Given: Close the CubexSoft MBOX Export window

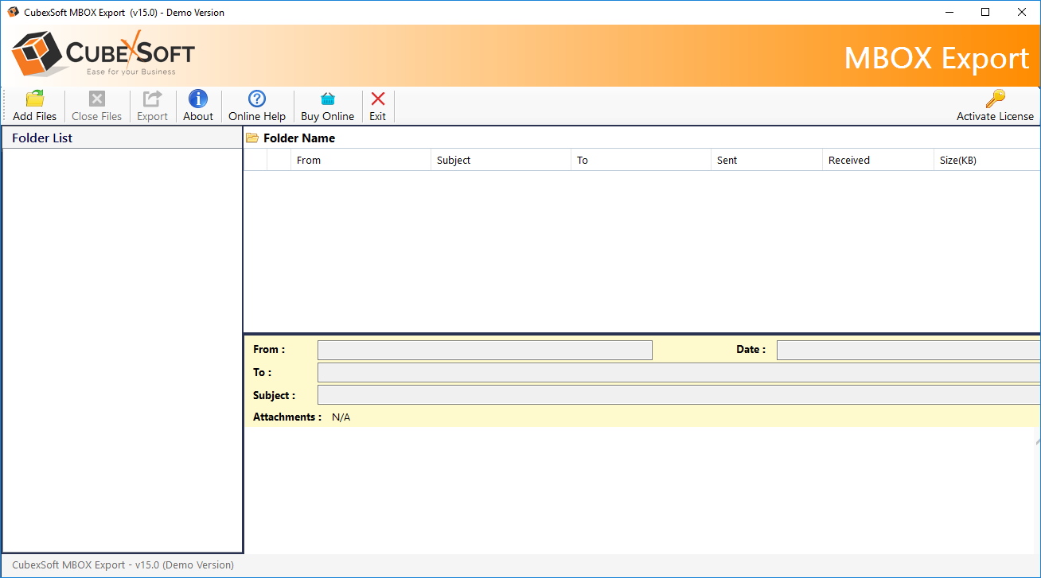Looking at the screenshot, I should (1022, 12).
